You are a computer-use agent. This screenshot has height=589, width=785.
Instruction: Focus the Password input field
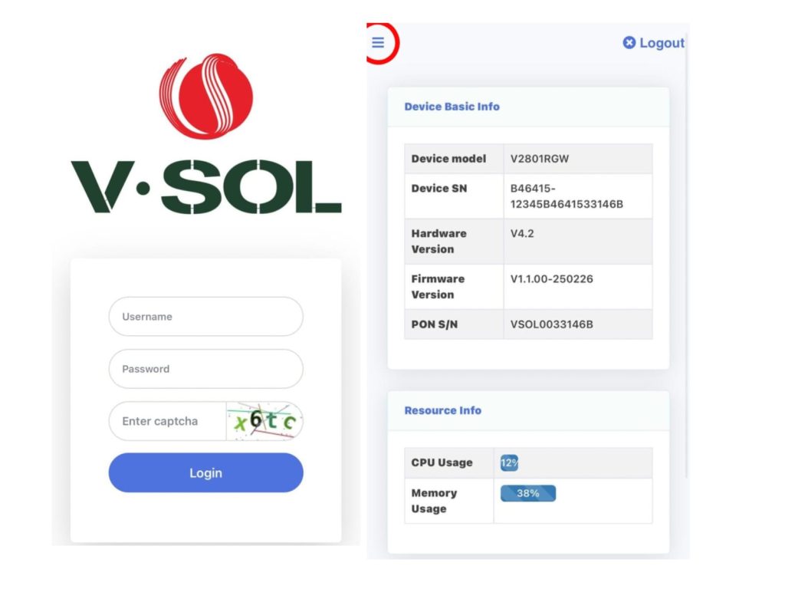[x=205, y=369]
